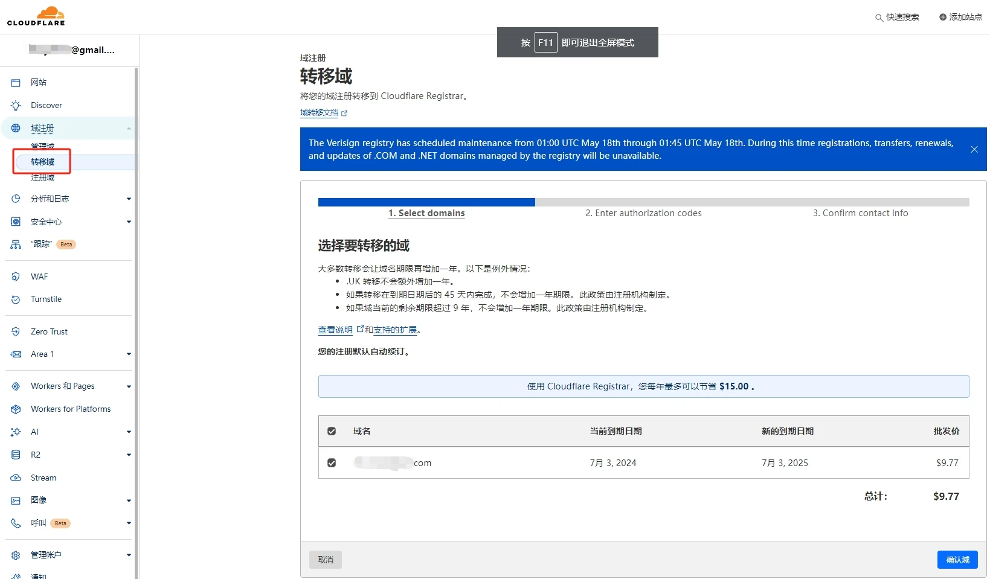The image size is (990, 579).
Task: Open the Discover sidebar item
Action: [x=47, y=105]
